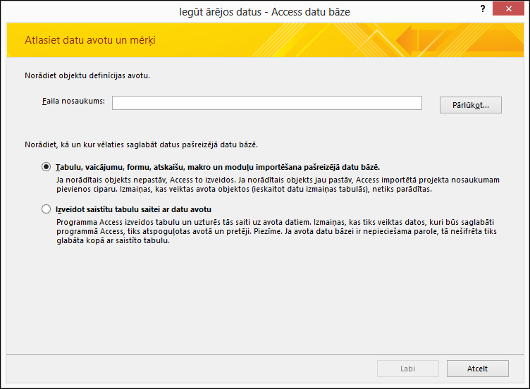
Task: Click the 'Faila nosaukums' file name field
Action: coord(267,103)
